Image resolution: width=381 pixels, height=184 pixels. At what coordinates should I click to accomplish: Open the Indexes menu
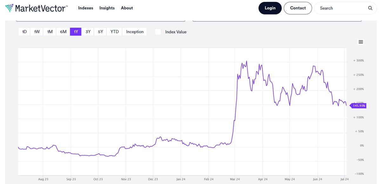(x=86, y=8)
